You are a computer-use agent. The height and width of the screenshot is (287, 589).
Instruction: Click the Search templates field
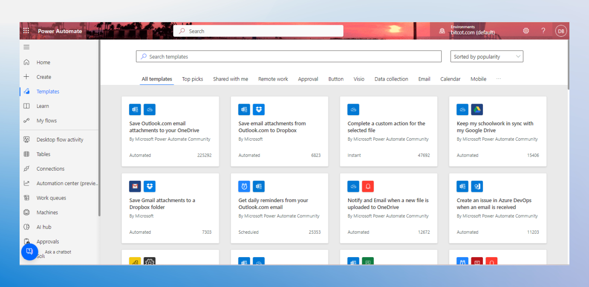[289, 57]
